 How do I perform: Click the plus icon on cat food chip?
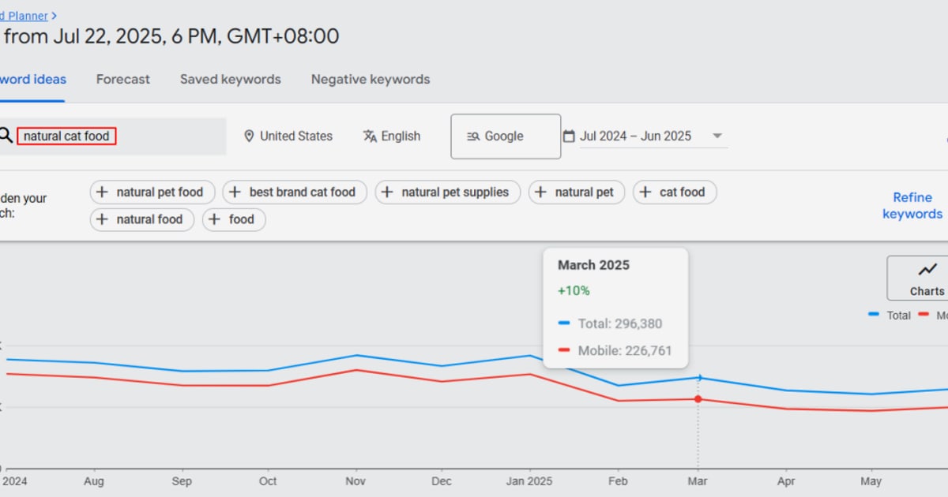click(x=645, y=192)
